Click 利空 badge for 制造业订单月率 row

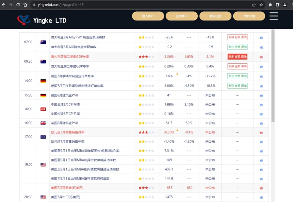237,76
